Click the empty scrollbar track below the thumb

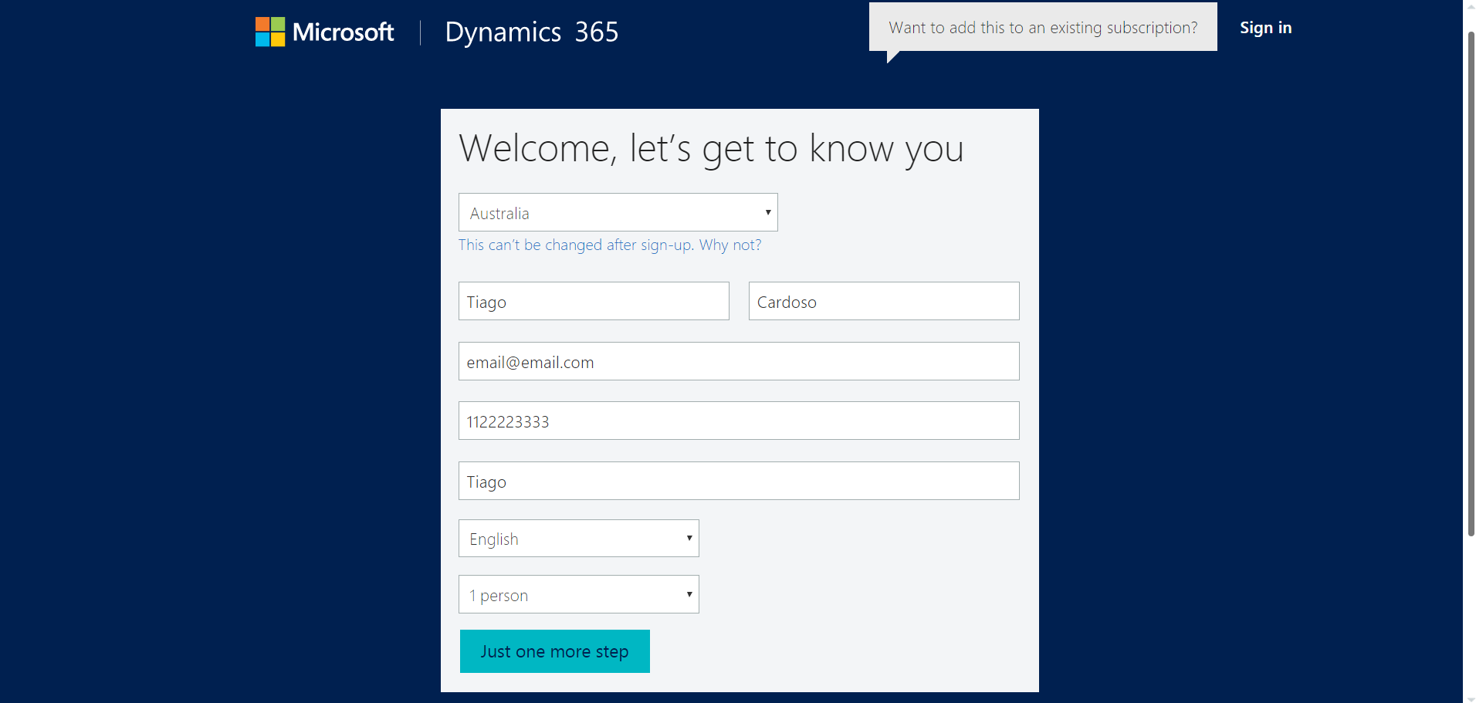click(1470, 617)
